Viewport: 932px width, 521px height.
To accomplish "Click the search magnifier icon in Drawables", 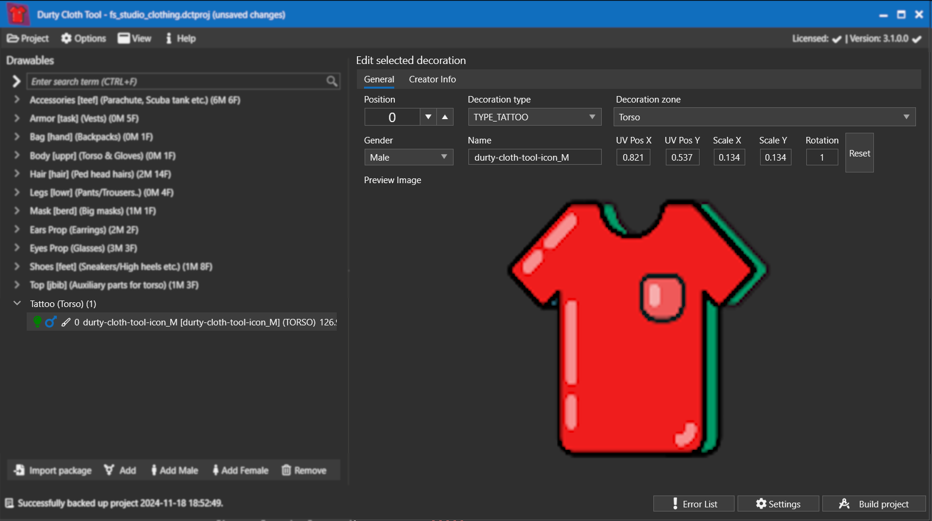I will pyautogui.click(x=331, y=81).
